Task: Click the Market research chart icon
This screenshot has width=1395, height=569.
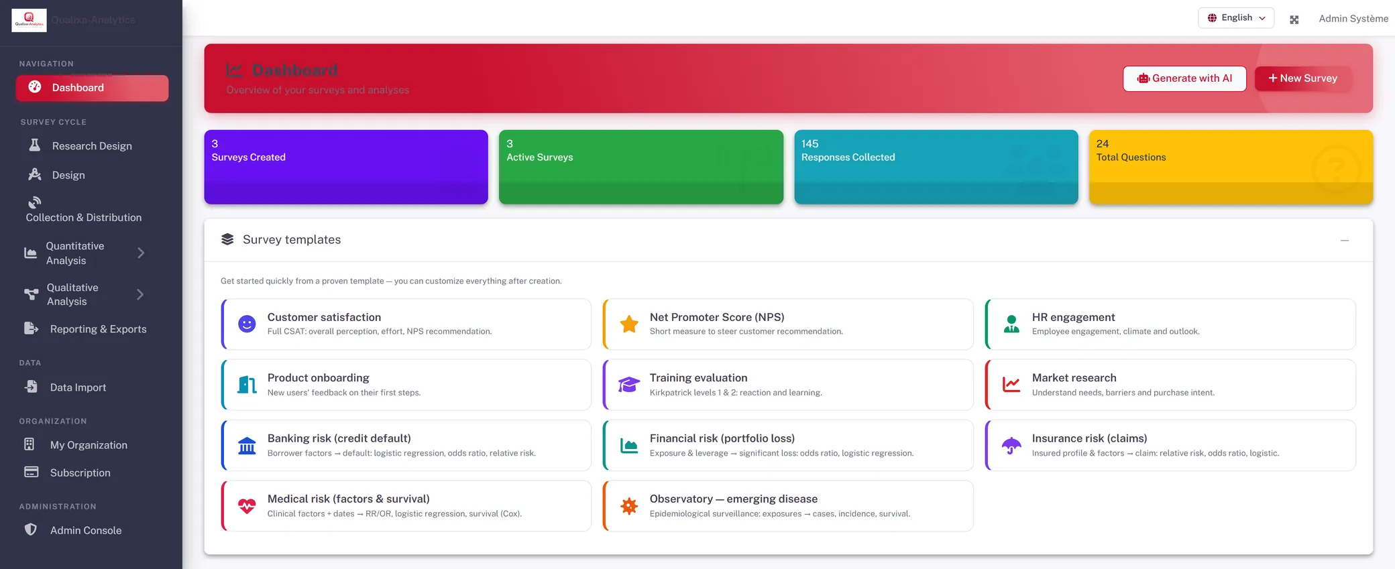Action: pos(1011,385)
